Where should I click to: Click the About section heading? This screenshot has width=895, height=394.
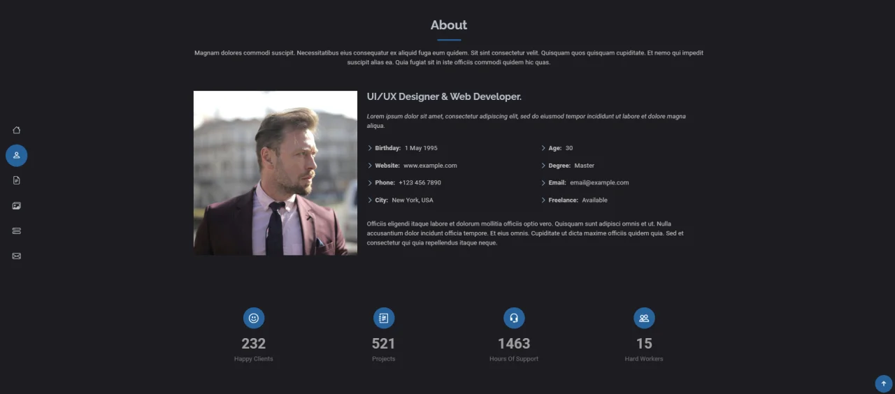point(449,25)
